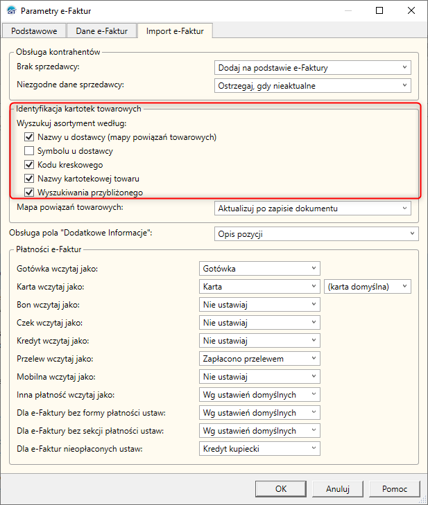The image size is (428, 505).
Task: Expand the karta domyślna dropdown
Action: (x=368, y=286)
